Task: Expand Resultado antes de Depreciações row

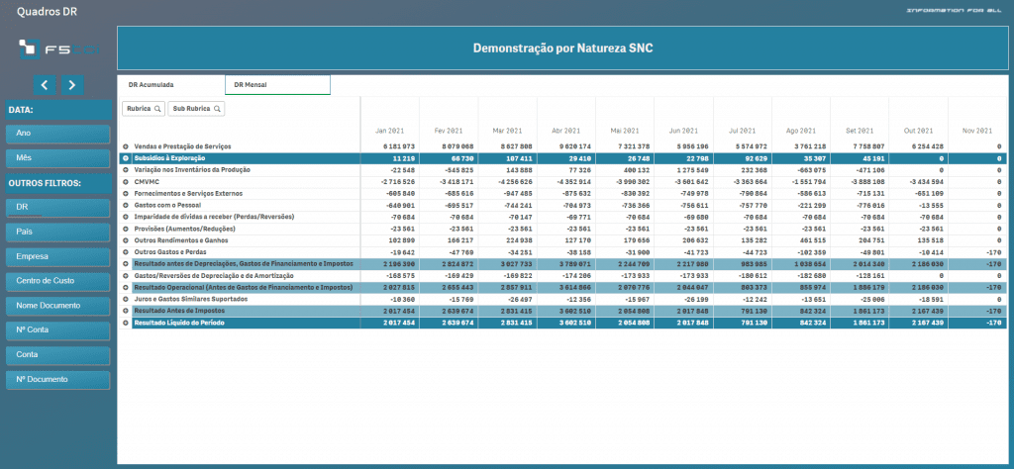Action: [126, 263]
